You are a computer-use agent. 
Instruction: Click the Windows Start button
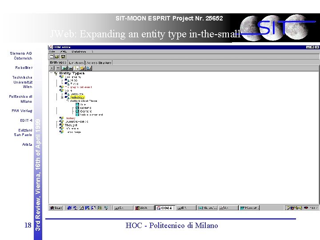coord(56,208)
